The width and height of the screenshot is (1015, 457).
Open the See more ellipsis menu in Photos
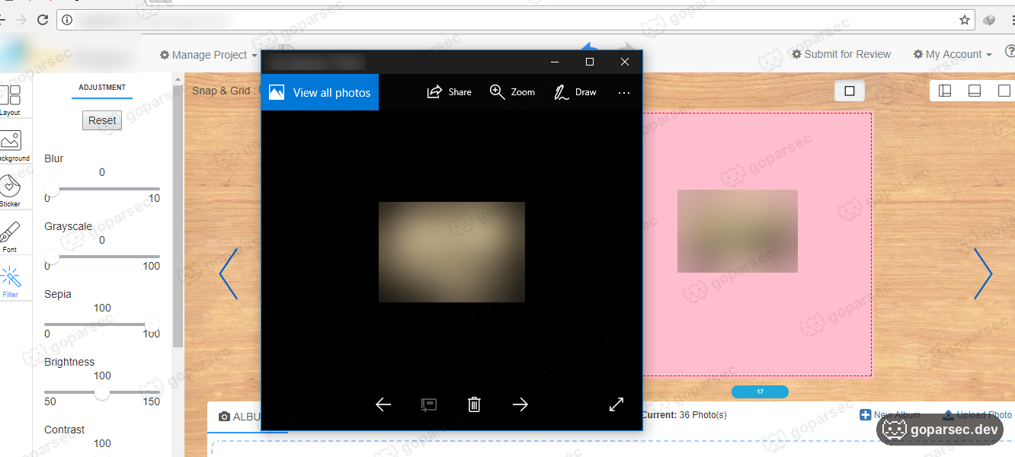[x=624, y=93]
